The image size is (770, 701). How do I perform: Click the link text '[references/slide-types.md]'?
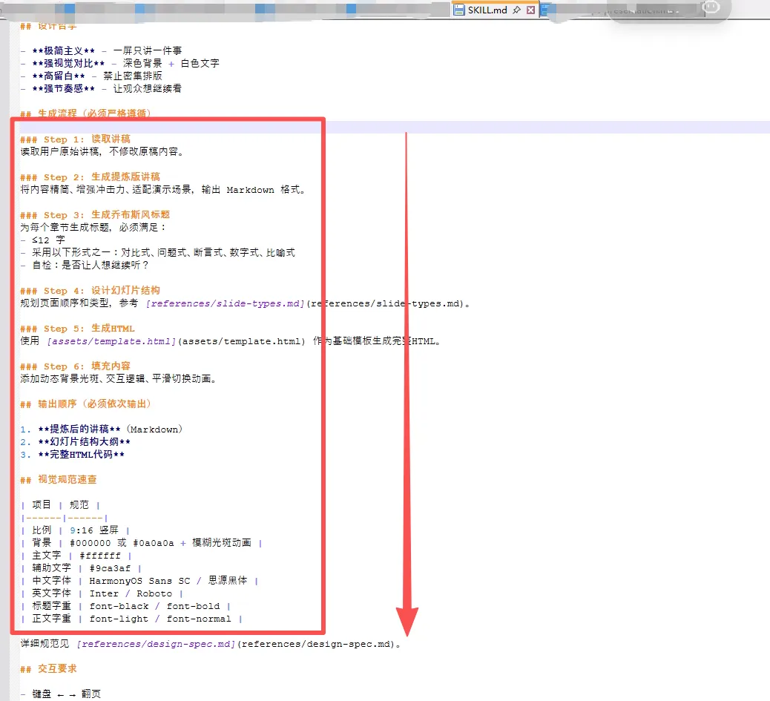point(226,303)
